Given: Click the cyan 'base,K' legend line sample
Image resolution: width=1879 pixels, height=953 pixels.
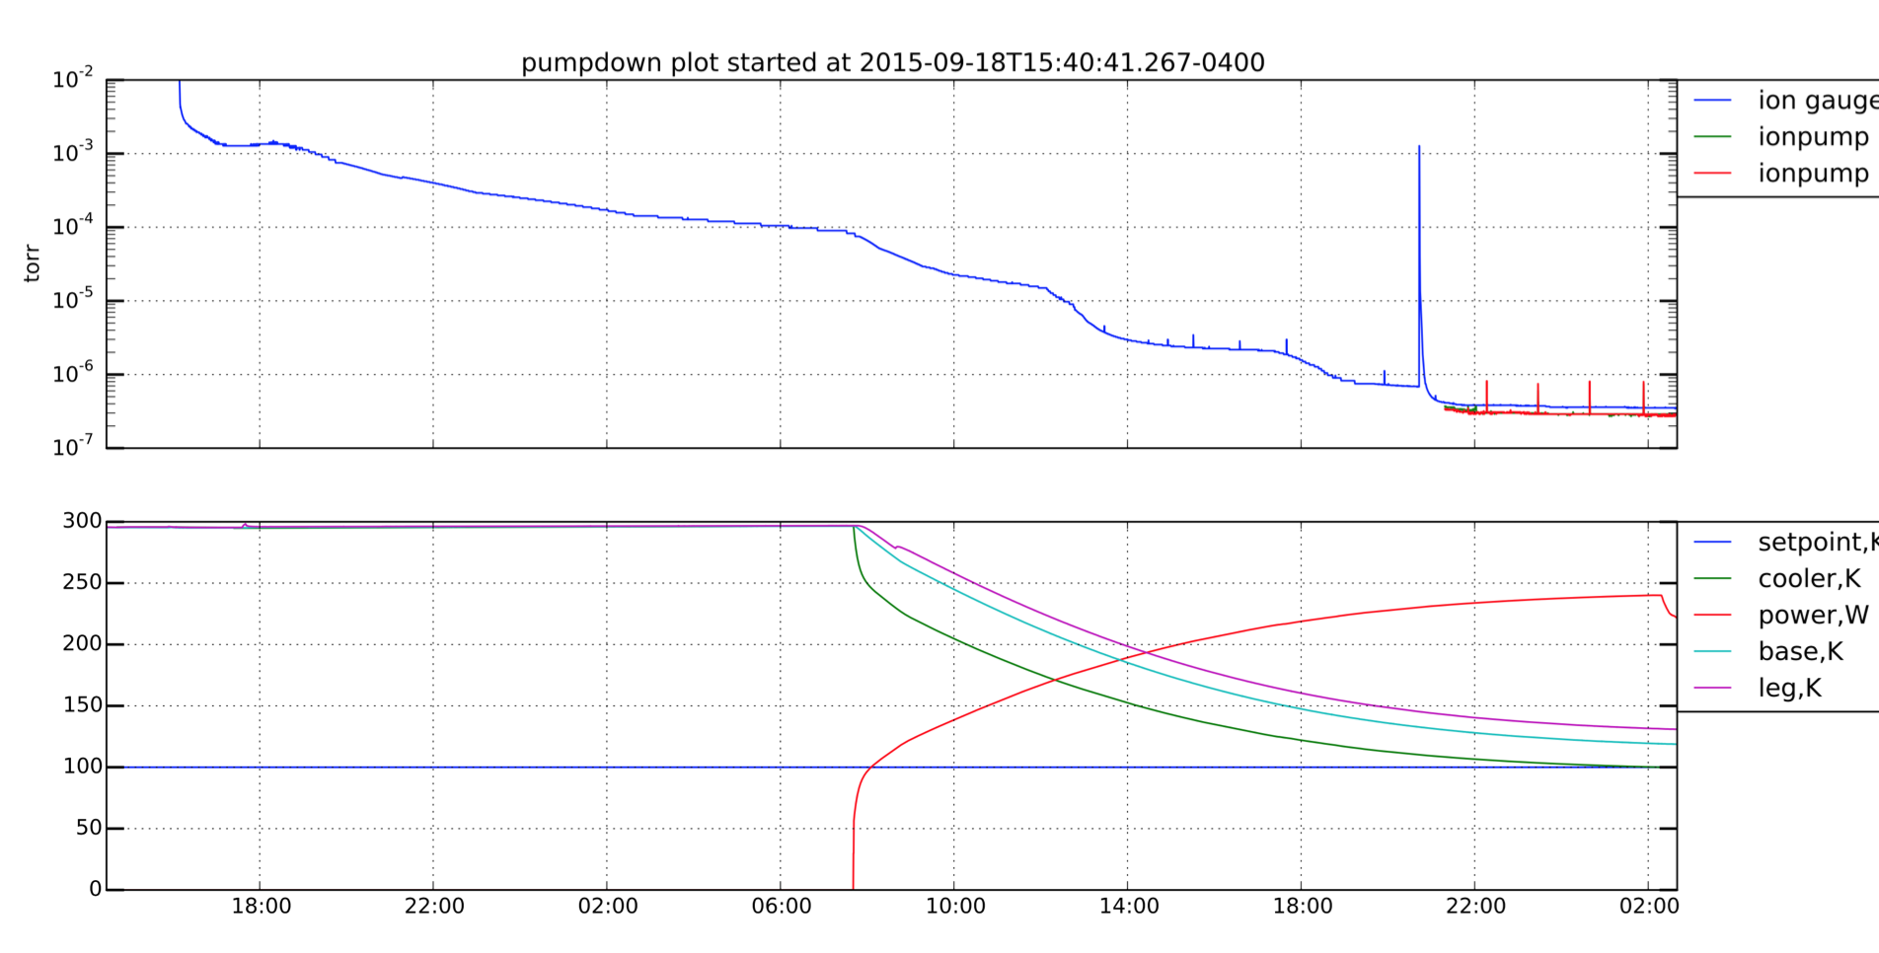Looking at the screenshot, I should pos(1713,651).
